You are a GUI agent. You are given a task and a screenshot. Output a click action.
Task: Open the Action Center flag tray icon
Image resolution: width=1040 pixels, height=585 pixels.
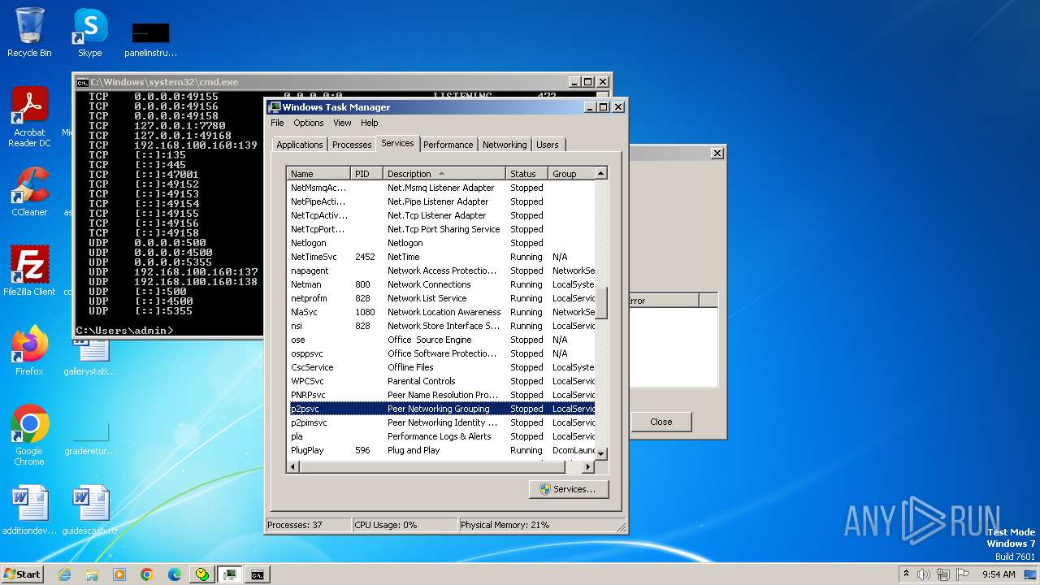[964, 574]
